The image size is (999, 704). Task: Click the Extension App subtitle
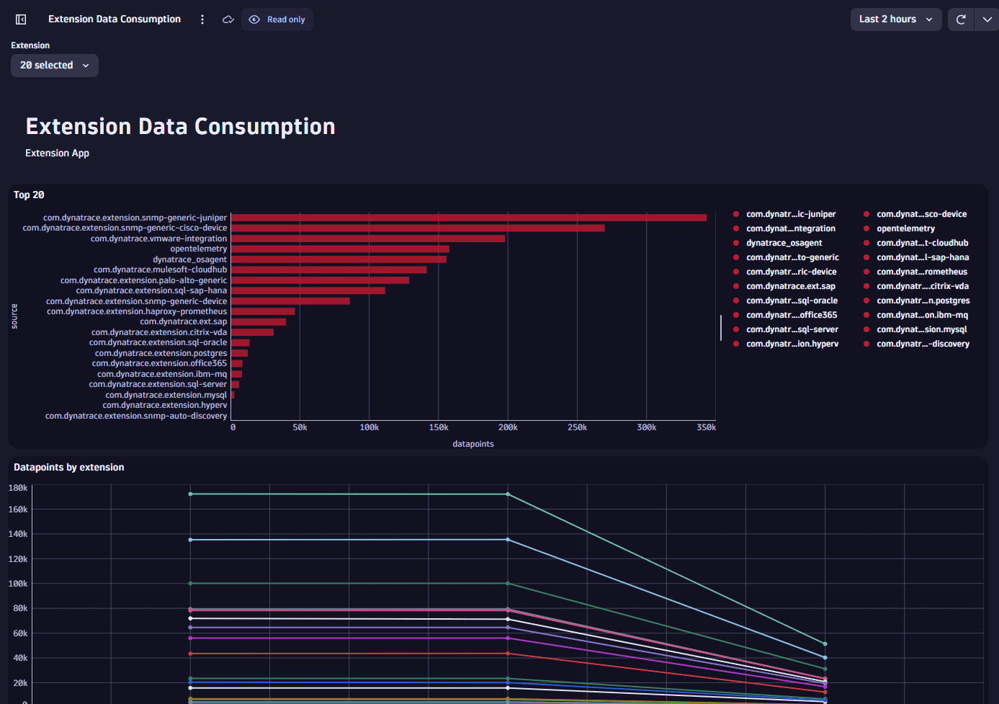58,153
